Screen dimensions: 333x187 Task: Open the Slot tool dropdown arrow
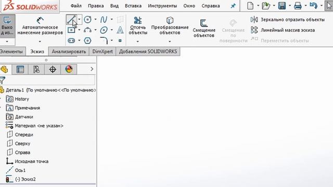(x=79, y=41)
